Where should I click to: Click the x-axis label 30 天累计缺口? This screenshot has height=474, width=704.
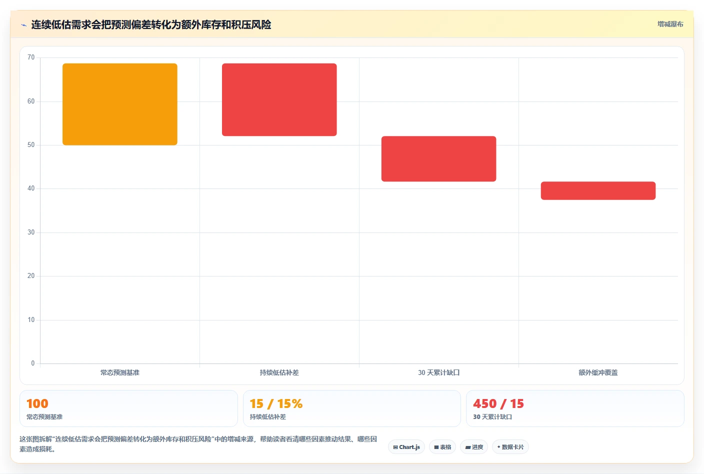(x=439, y=372)
